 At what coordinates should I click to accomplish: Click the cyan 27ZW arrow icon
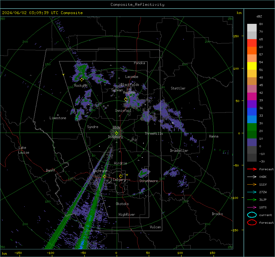click(x=252, y=192)
